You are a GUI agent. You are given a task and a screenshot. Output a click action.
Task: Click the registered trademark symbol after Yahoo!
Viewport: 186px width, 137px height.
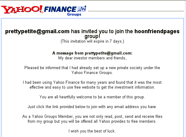point(42,12)
